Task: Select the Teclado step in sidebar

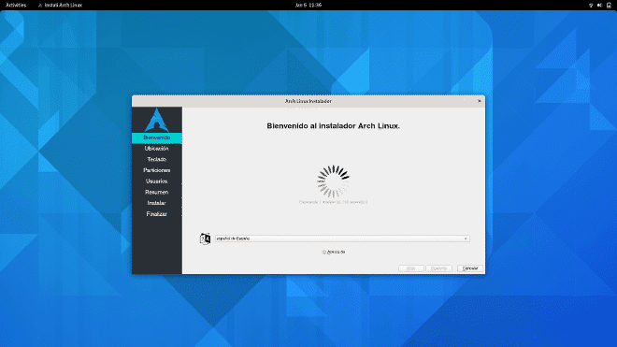Action: 157,160
